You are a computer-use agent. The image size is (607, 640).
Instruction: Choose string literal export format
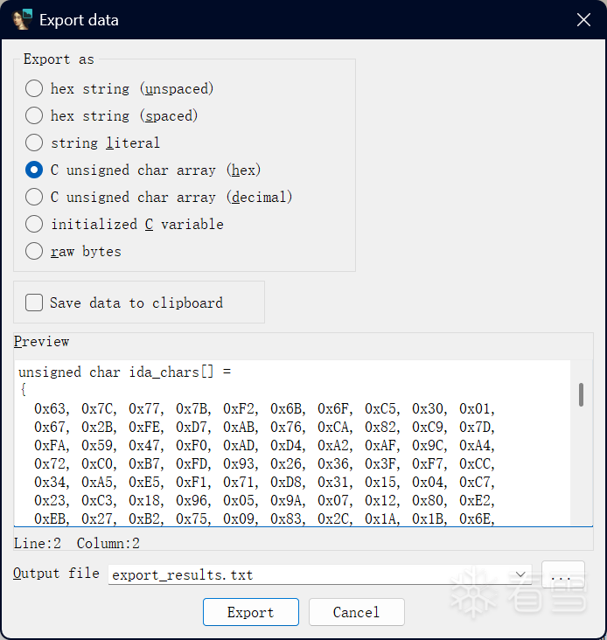coord(34,143)
